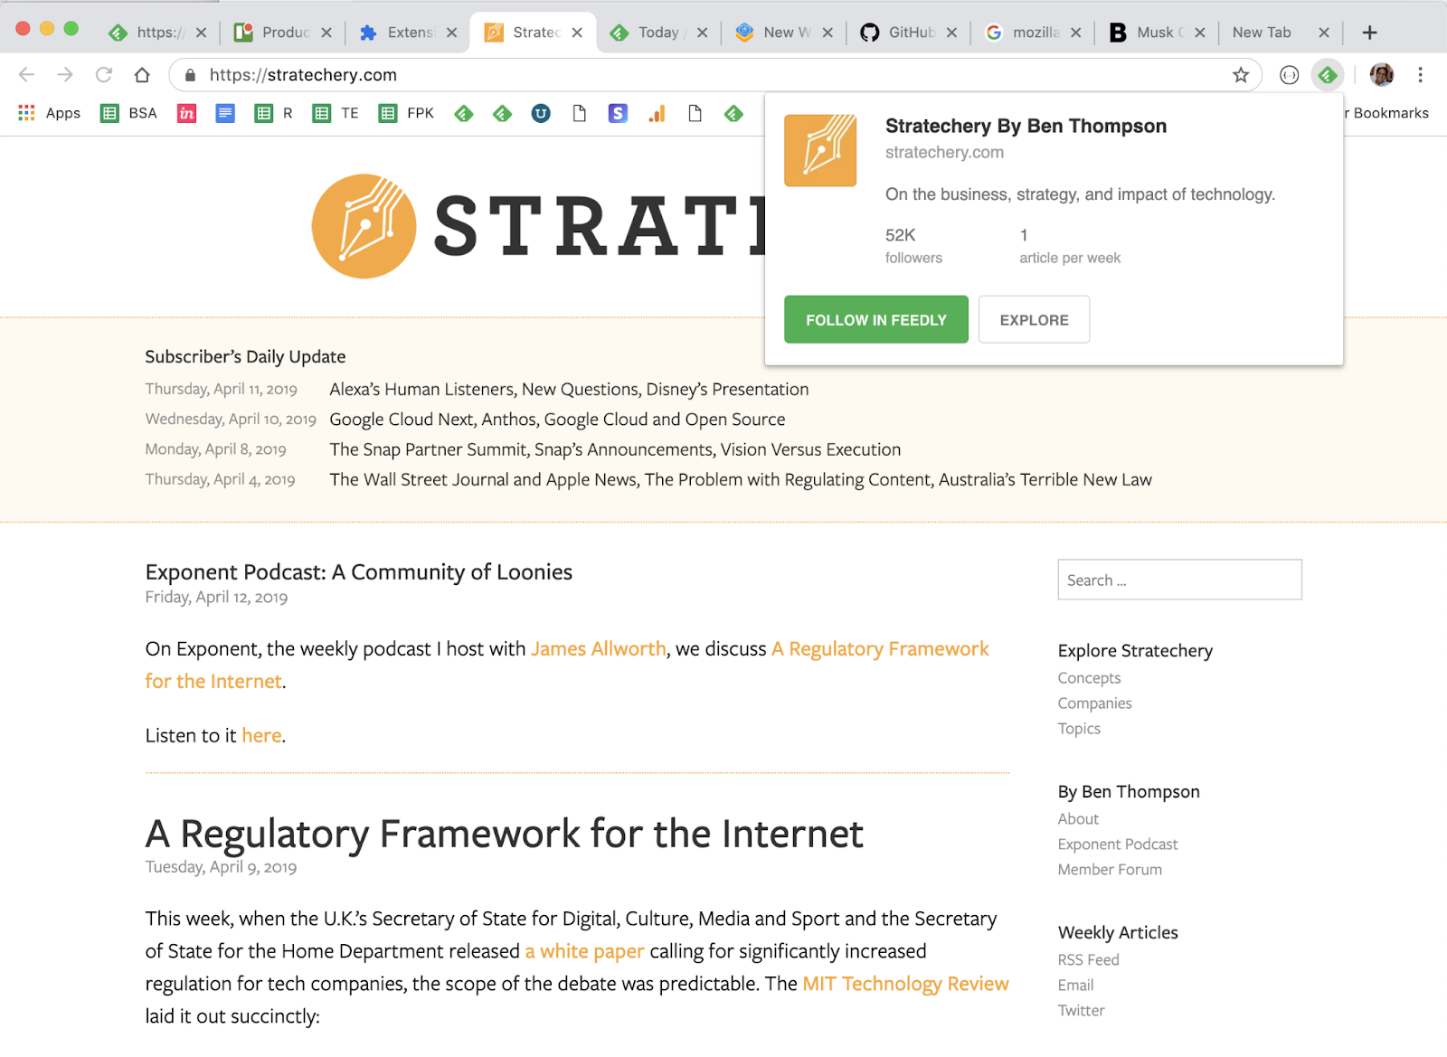Open the 'RSS Feed' sidebar link

(x=1088, y=960)
